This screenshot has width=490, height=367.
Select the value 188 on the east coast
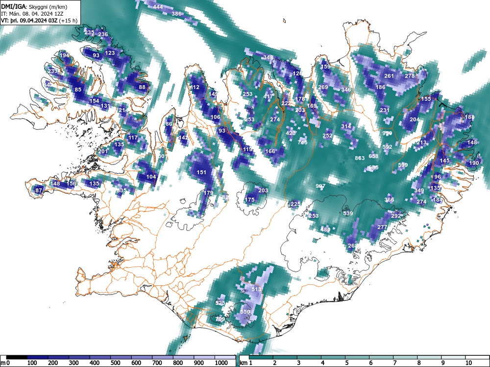pos(470,117)
